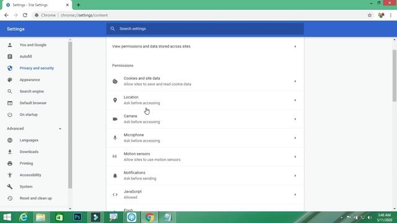Screen dimensions: 397x223
Task: Click the main page vertical scrollbar thumb
Action: [395, 76]
